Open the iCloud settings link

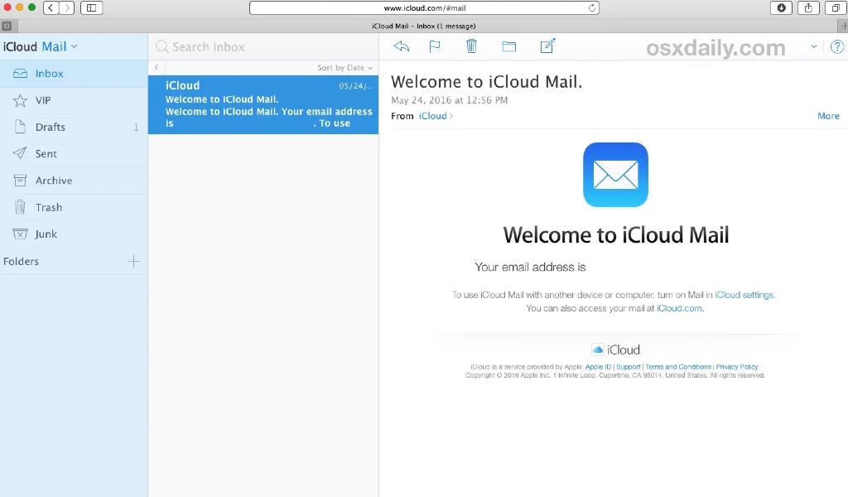pos(744,295)
